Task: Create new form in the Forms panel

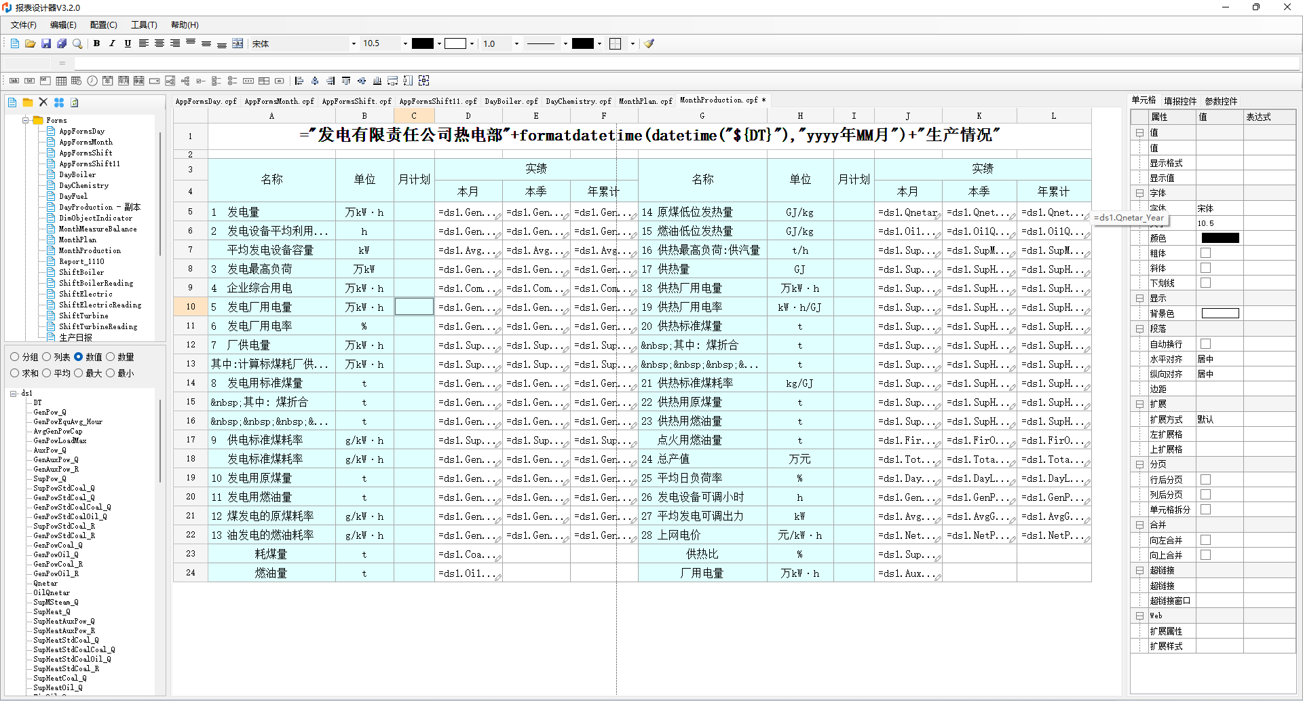Action: [x=12, y=102]
